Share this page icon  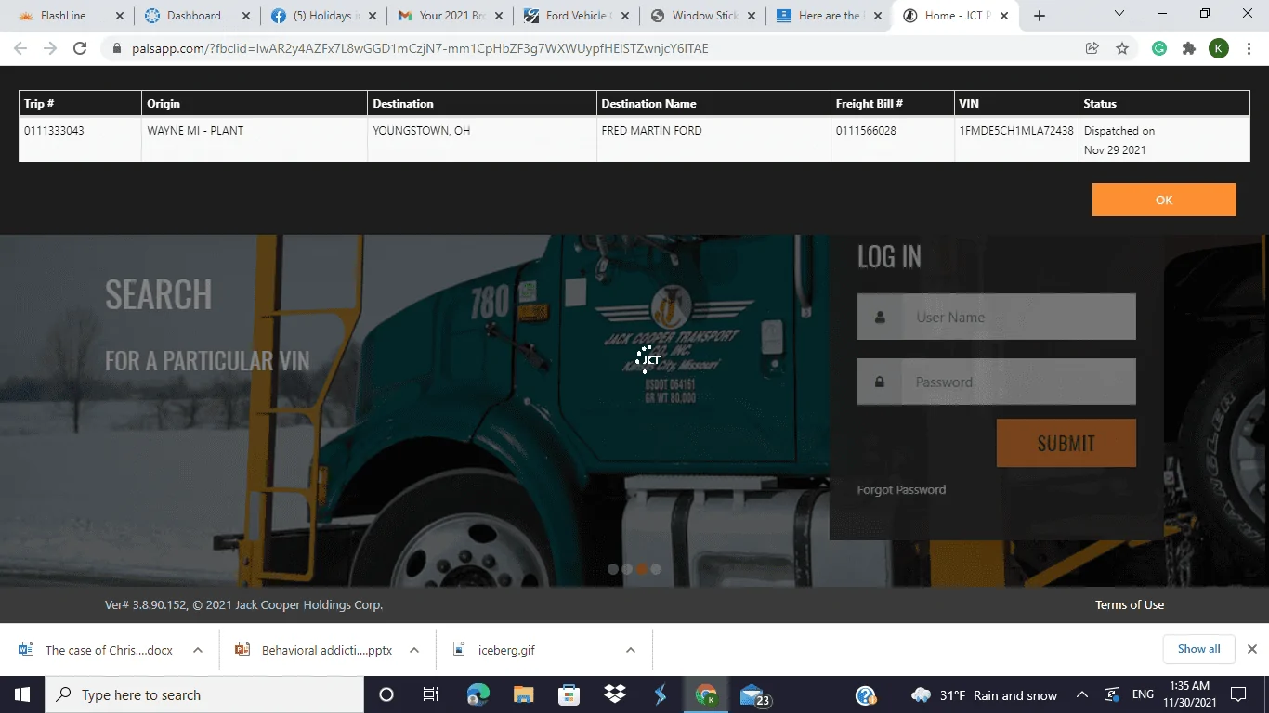pos(1092,48)
